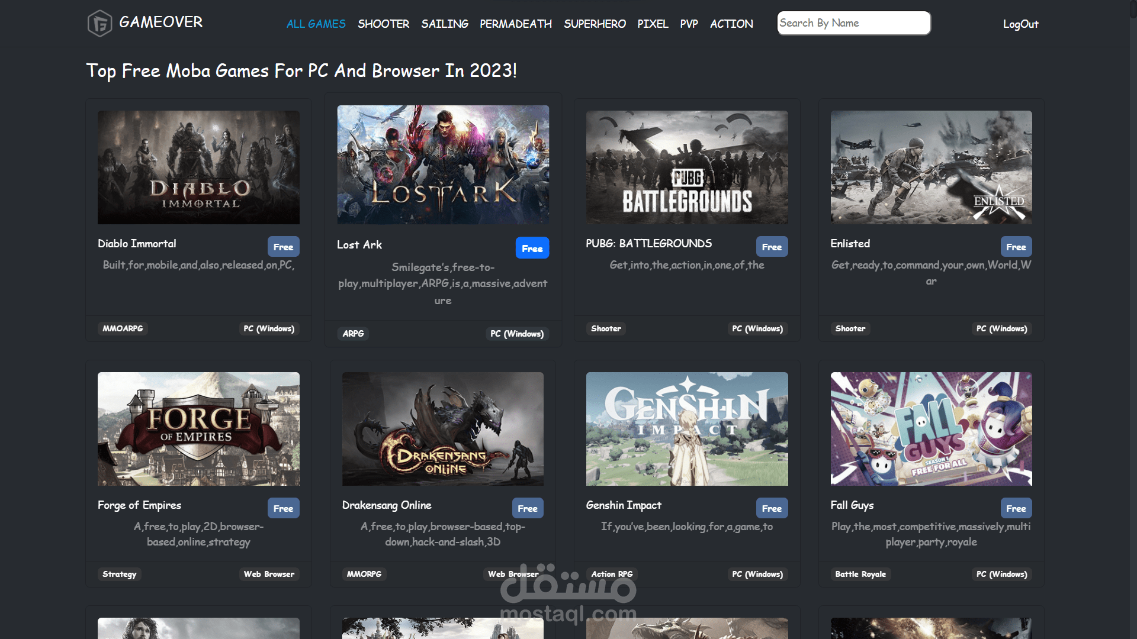1137x639 pixels.
Task: Click the Lost Ark description text
Action: point(443,283)
